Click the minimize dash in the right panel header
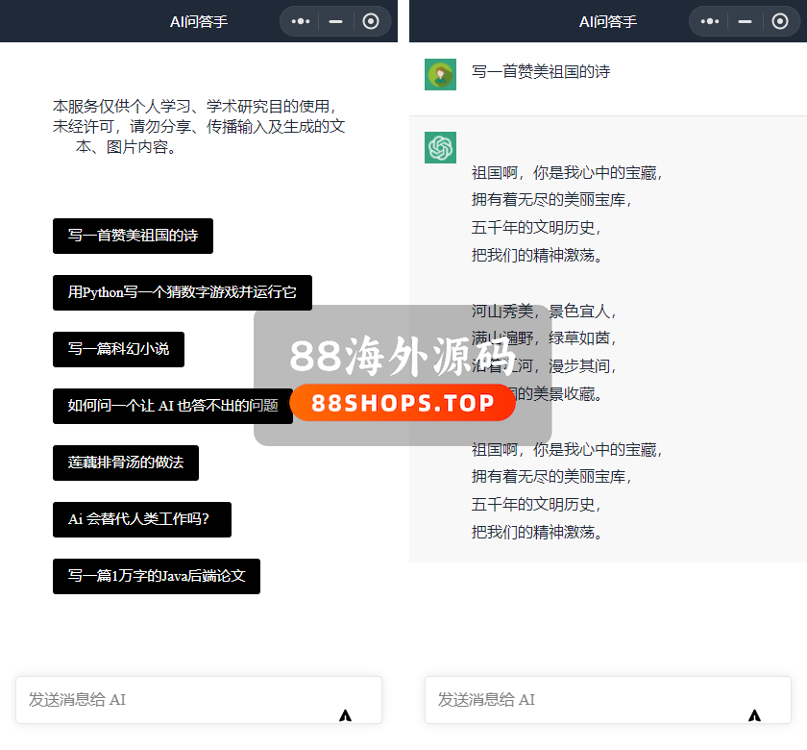 (x=745, y=21)
